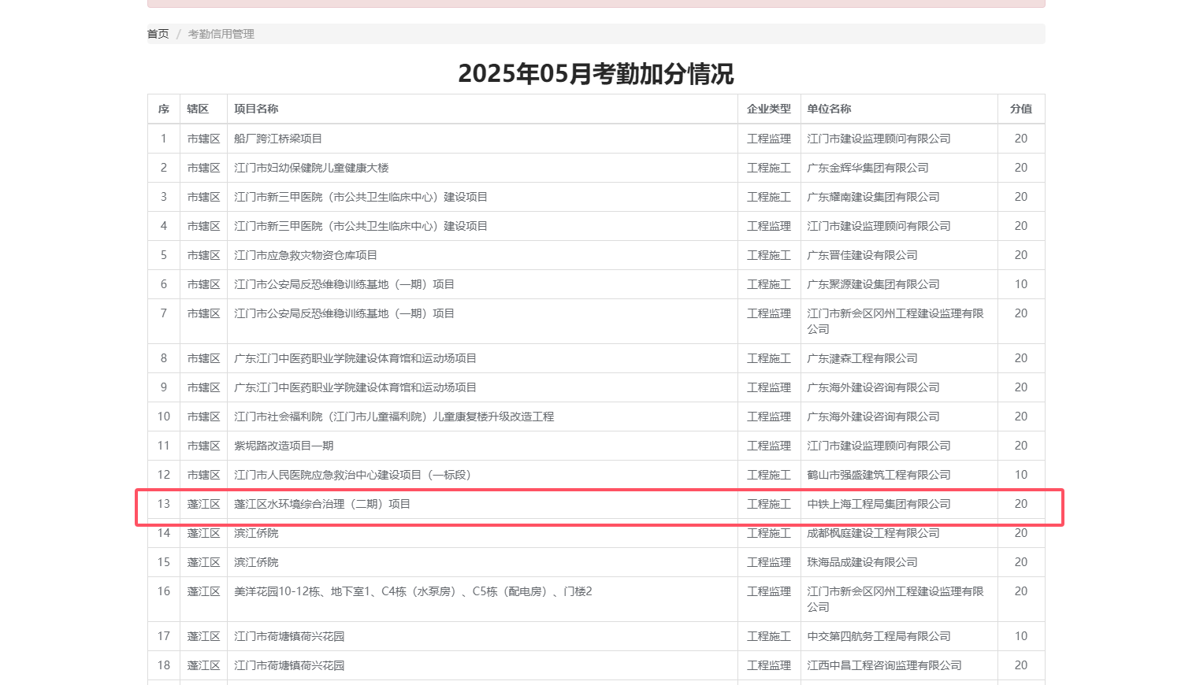The image size is (1185, 685).
Task: Click row number 8 in 序 column
Action: click(x=164, y=358)
